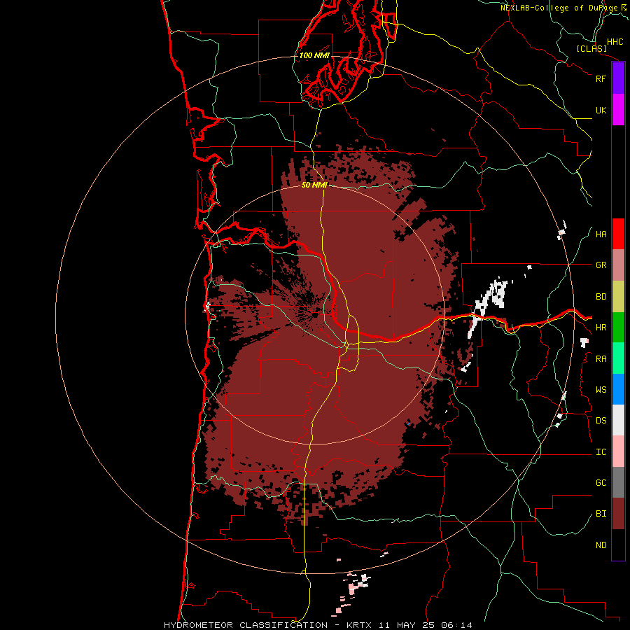Select the GC gray legend swatch

click(618, 482)
